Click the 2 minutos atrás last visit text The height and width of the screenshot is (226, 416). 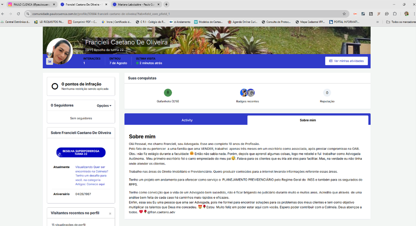coord(151,63)
